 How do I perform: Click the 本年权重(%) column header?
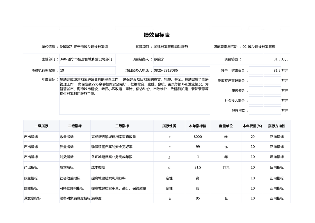point(252,126)
